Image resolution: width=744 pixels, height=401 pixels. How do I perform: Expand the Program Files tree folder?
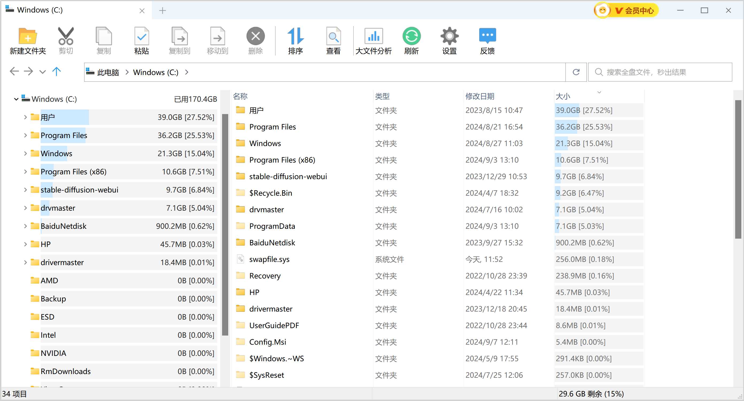pyautogui.click(x=25, y=135)
